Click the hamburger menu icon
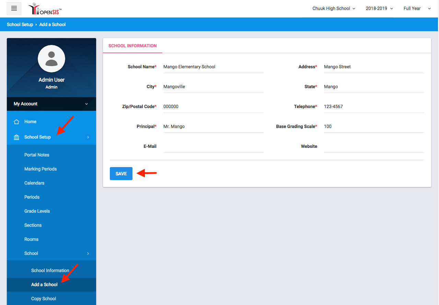The image size is (439, 305). tap(14, 9)
